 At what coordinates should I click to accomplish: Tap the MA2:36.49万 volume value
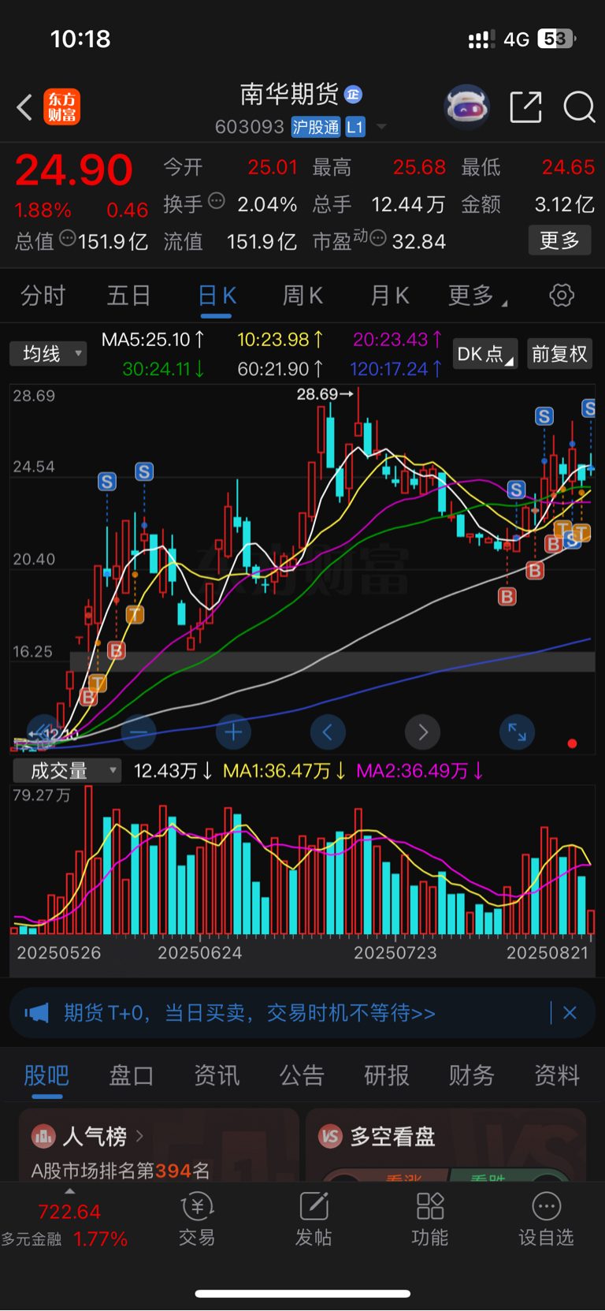[x=420, y=771]
